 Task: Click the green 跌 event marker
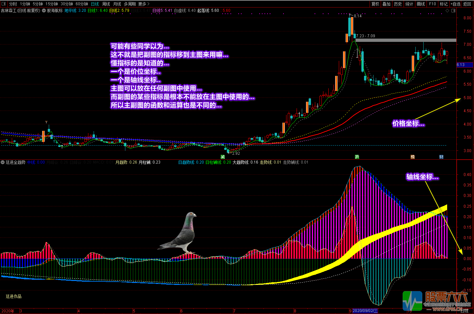tap(357, 157)
